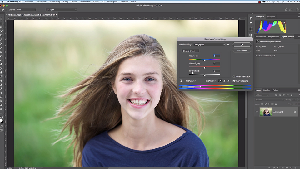Enable the Vullen met kleur checkbox
This screenshot has height=169, width=300.
pyautogui.click(x=234, y=77)
